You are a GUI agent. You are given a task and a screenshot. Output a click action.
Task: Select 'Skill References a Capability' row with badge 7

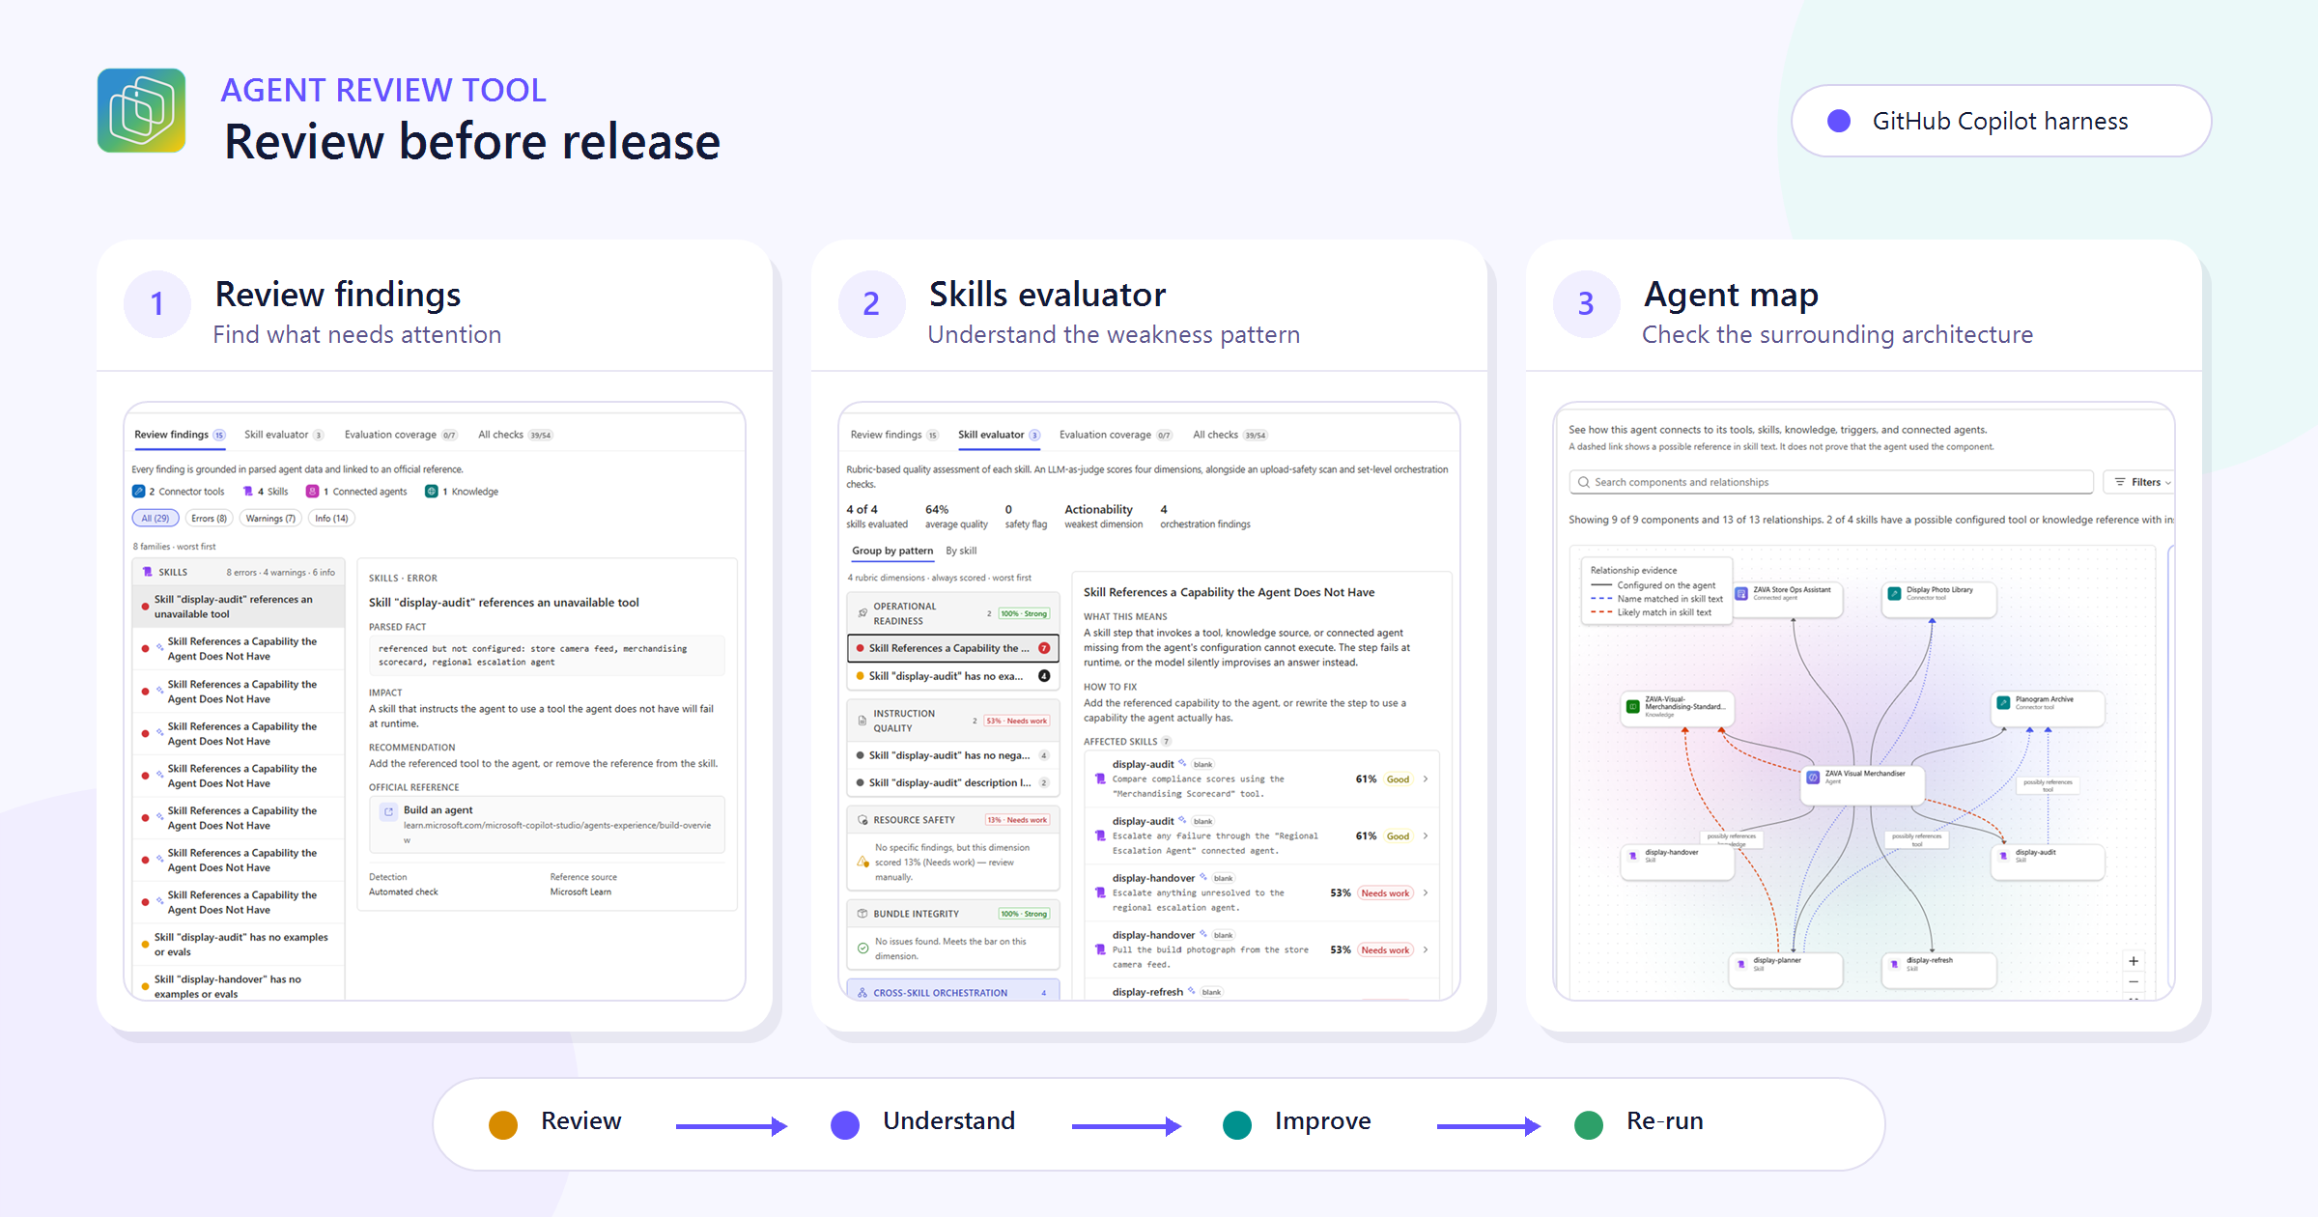953,648
